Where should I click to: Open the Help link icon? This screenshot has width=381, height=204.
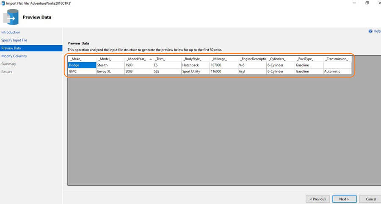[370, 31]
